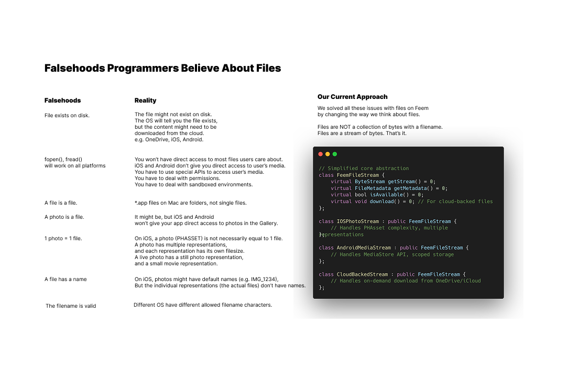Screen dimensions: 568x381
Task: Click the code line 'class IOSPhotoStream : public FeemFileStream {'
Action: (x=388, y=221)
